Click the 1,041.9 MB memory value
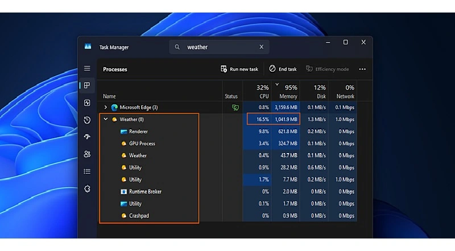Screen dimensions: 455x251 286,120
